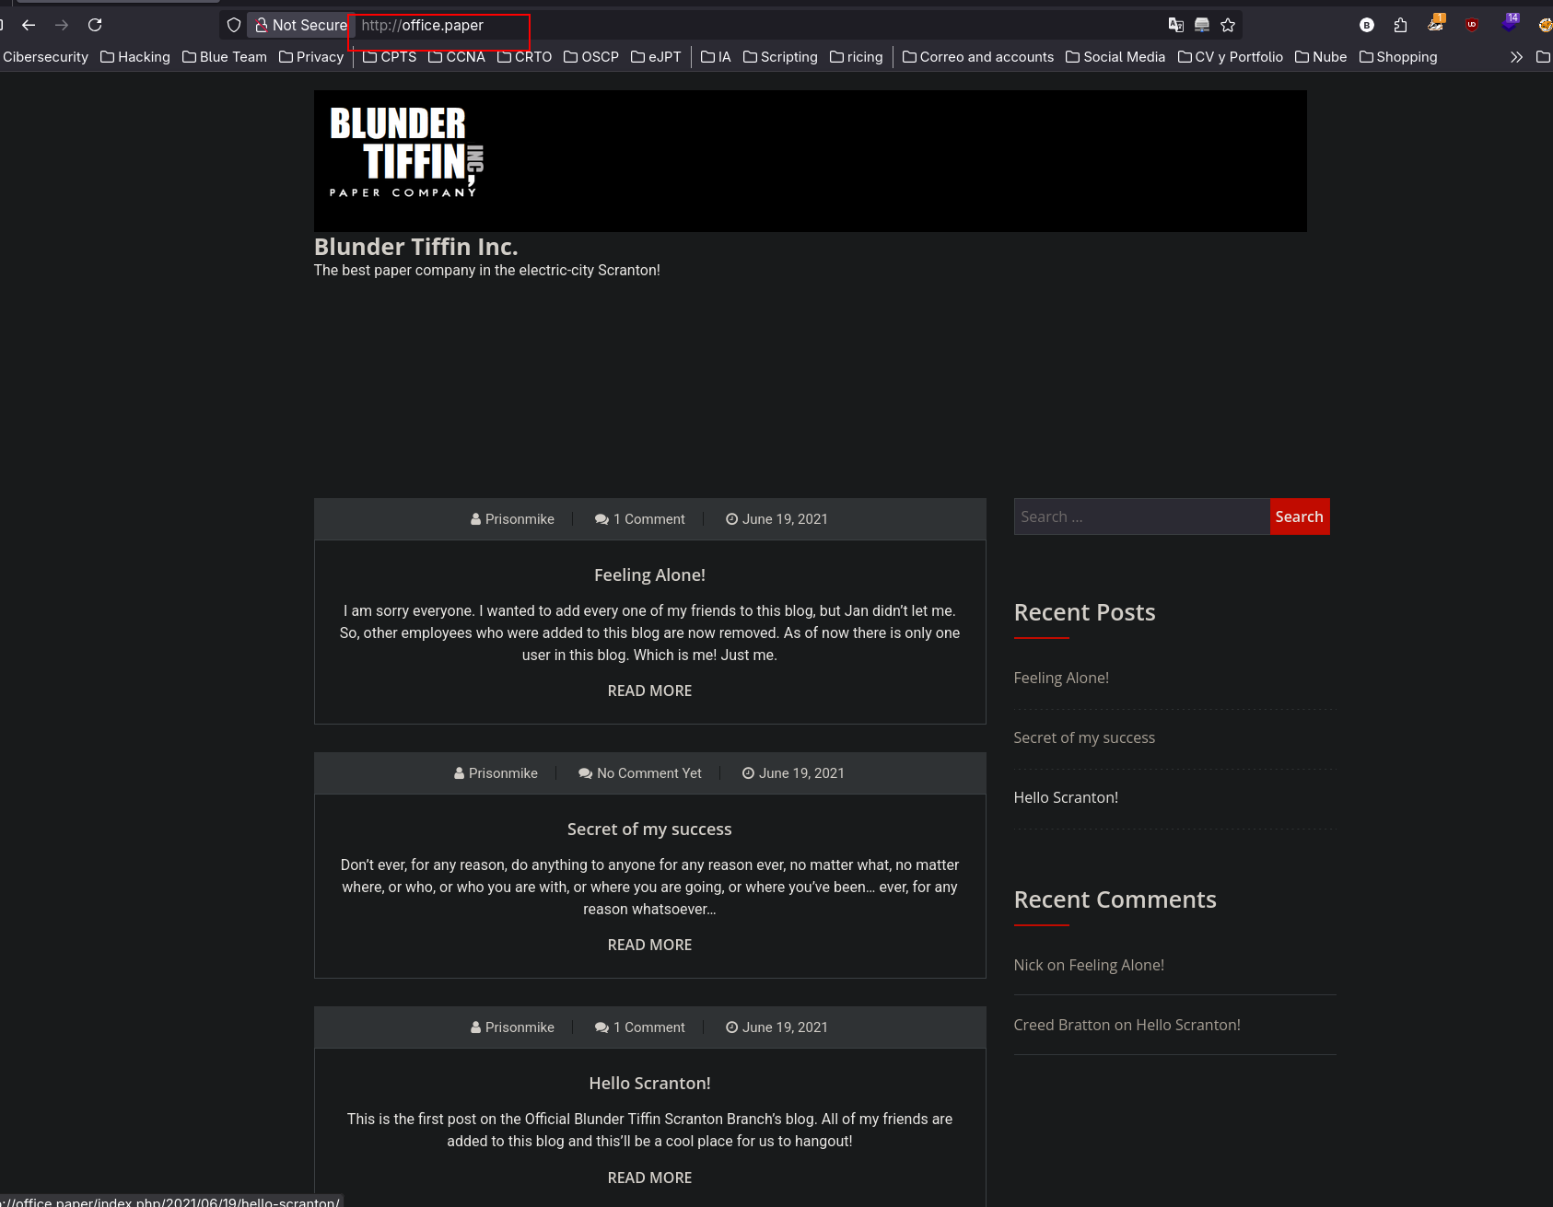Focus the blog search input field
Viewport: 1553px width, 1207px height.
tap(1141, 516)
